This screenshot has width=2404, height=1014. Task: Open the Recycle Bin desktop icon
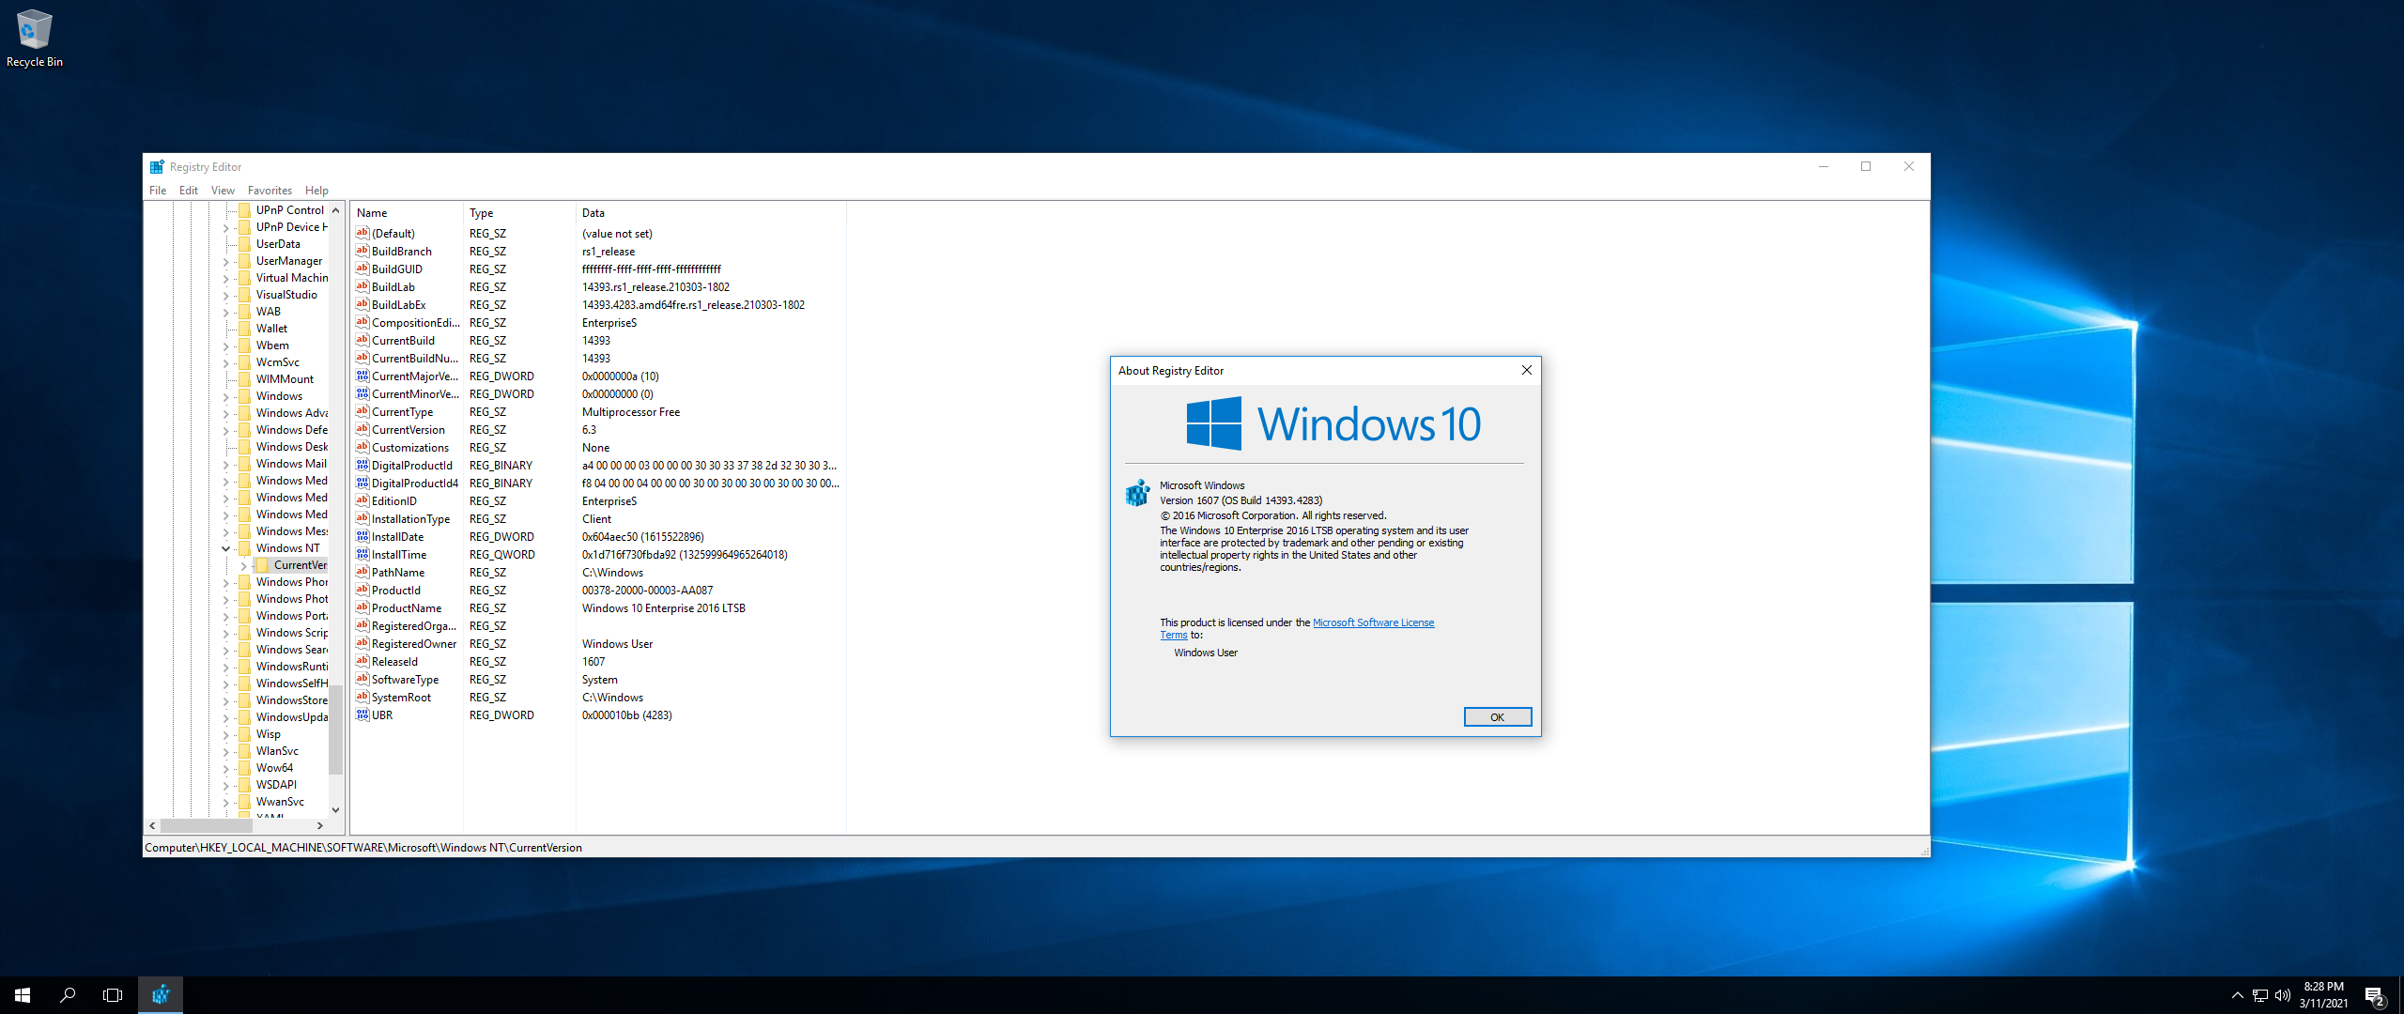pyautogui.click(x=34, y=38)
